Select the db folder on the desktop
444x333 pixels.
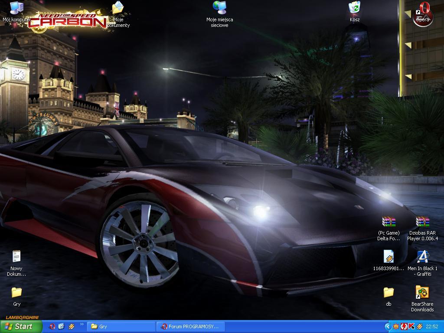(x=388, y=296)
